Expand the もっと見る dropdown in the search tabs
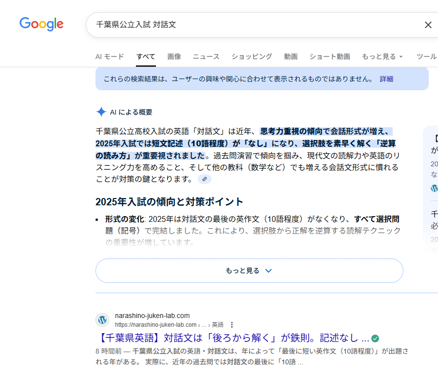The height and width of the screenshot is (377, 438). 382,57
